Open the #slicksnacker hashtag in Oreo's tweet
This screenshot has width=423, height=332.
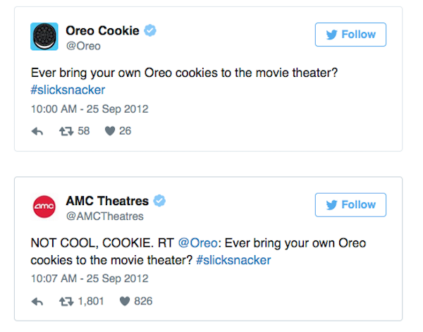point(68,90)
